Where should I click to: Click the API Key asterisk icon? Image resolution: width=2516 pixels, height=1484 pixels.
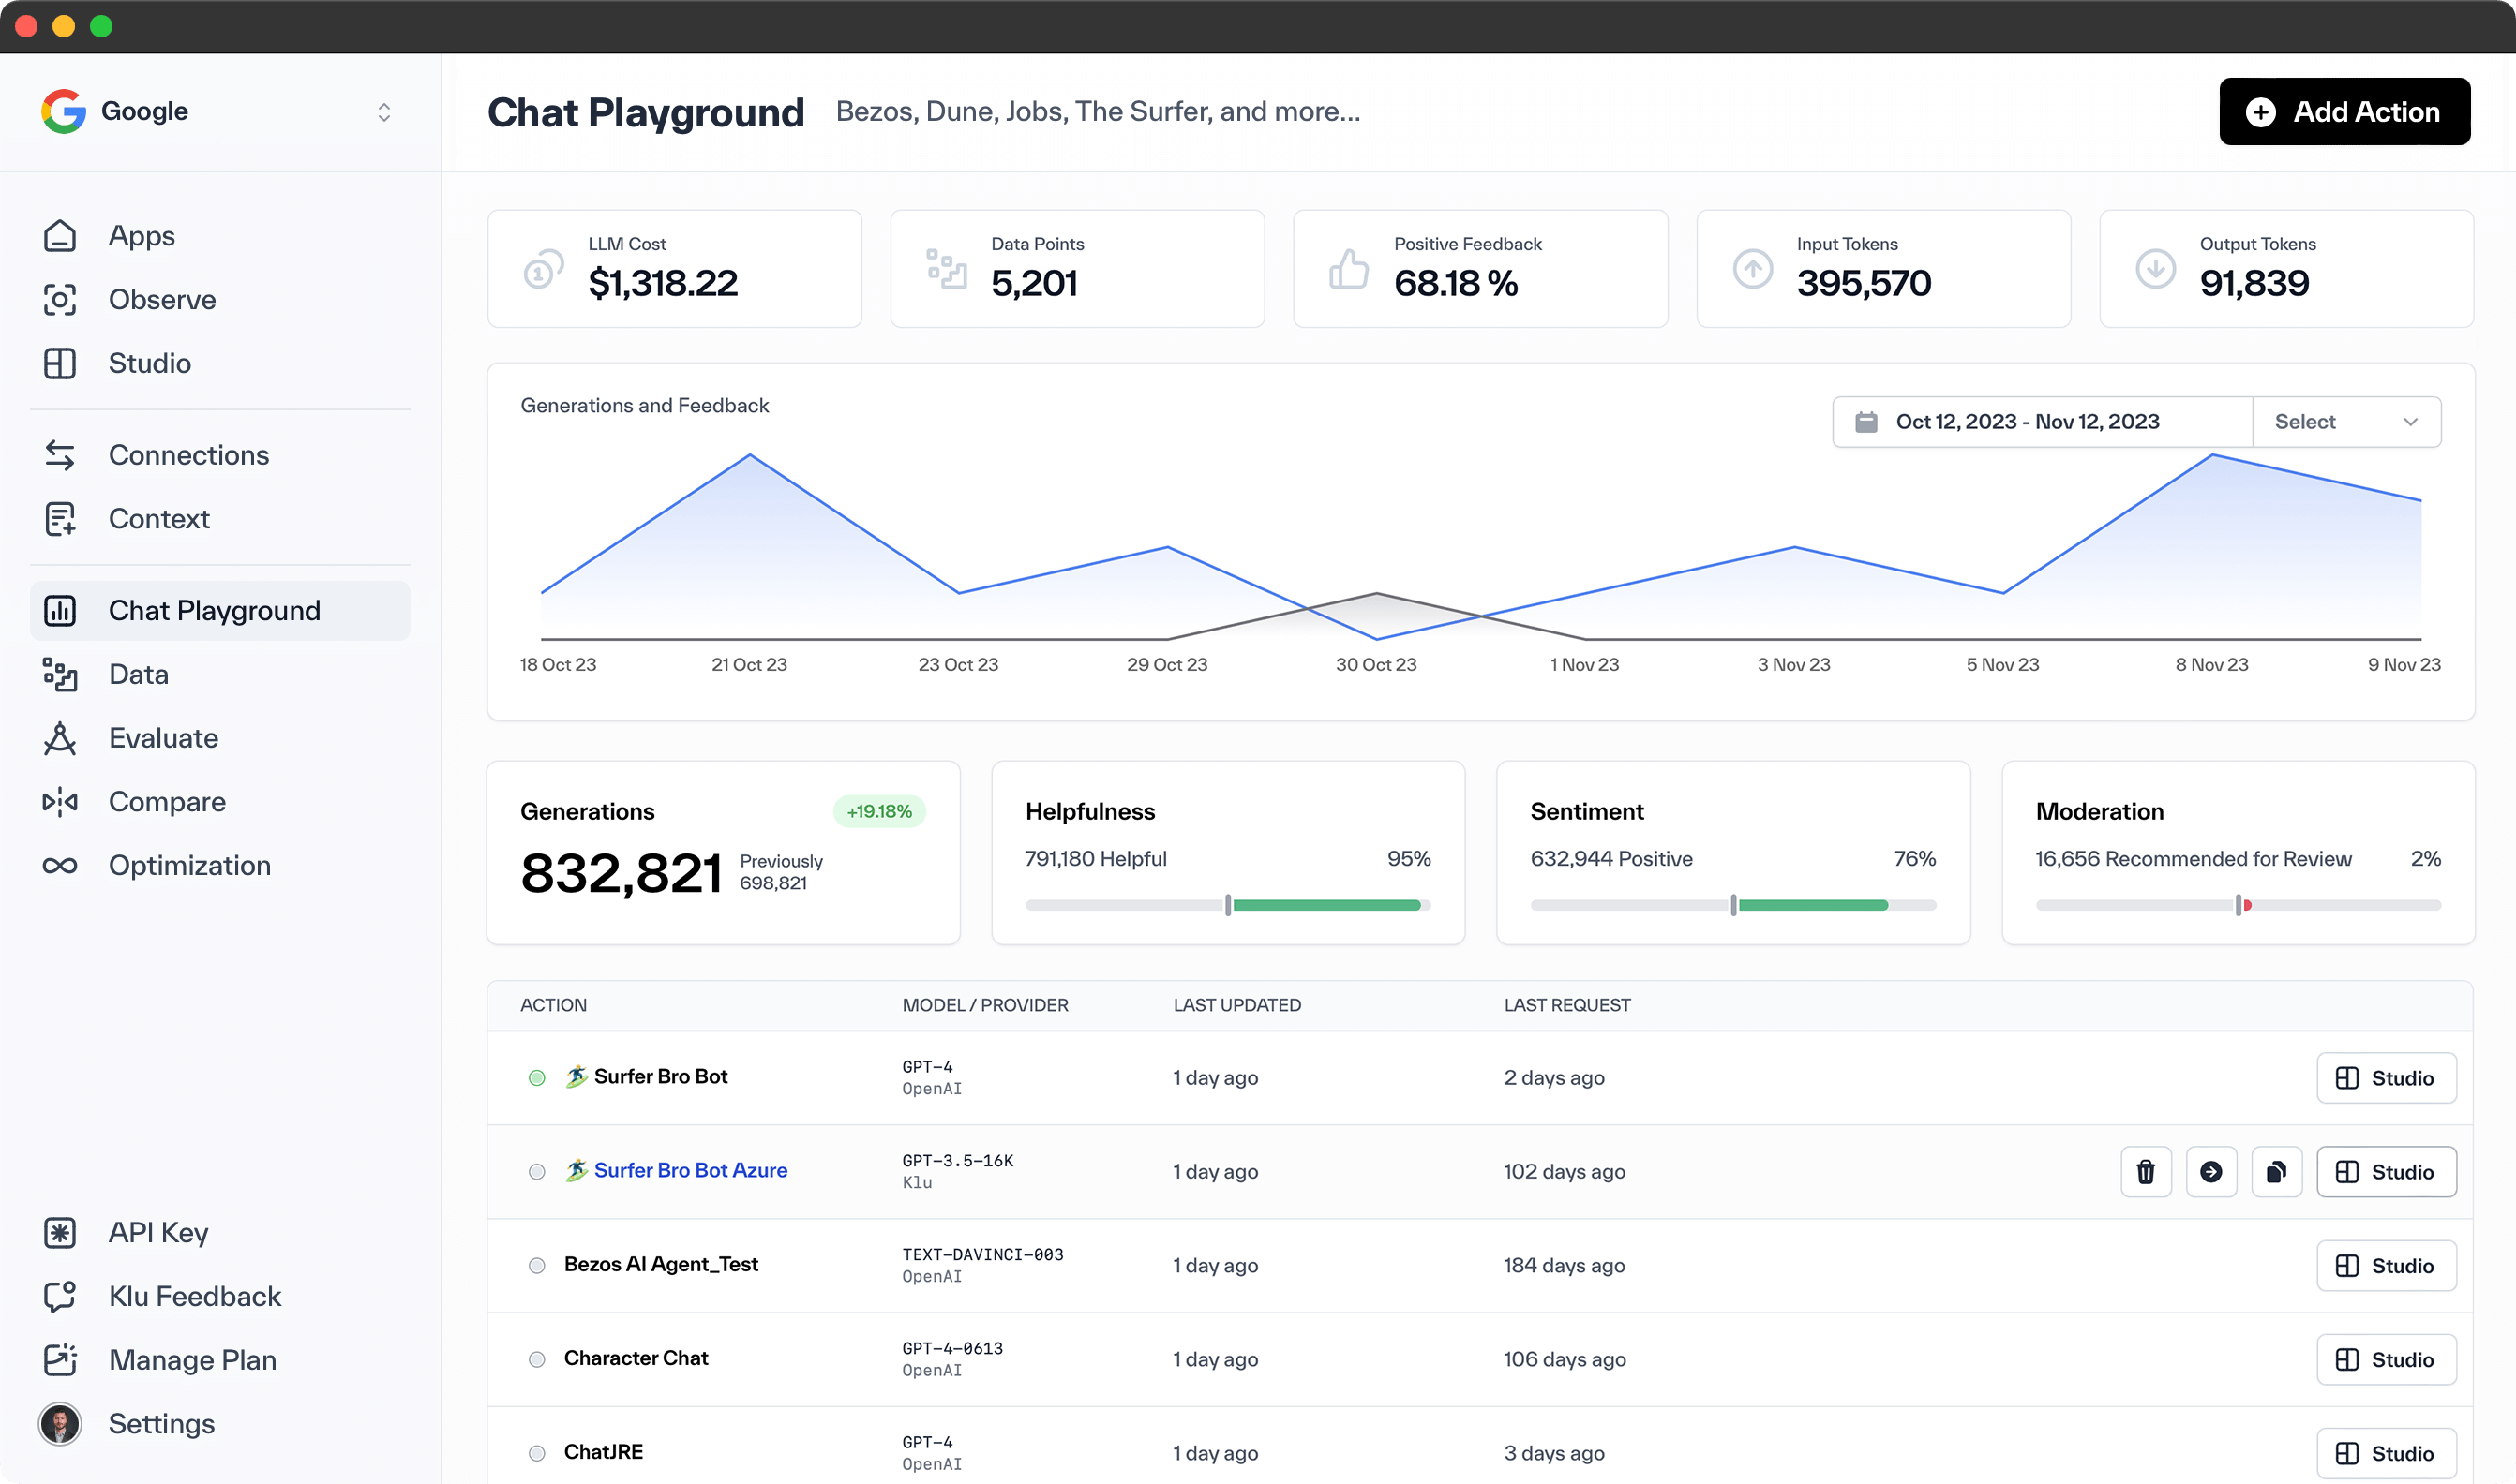pyautogui.click(x=60, y=1232)
